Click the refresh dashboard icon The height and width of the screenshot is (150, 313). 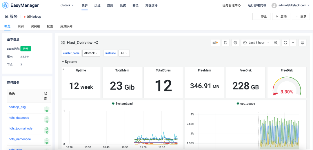[286, 42]
